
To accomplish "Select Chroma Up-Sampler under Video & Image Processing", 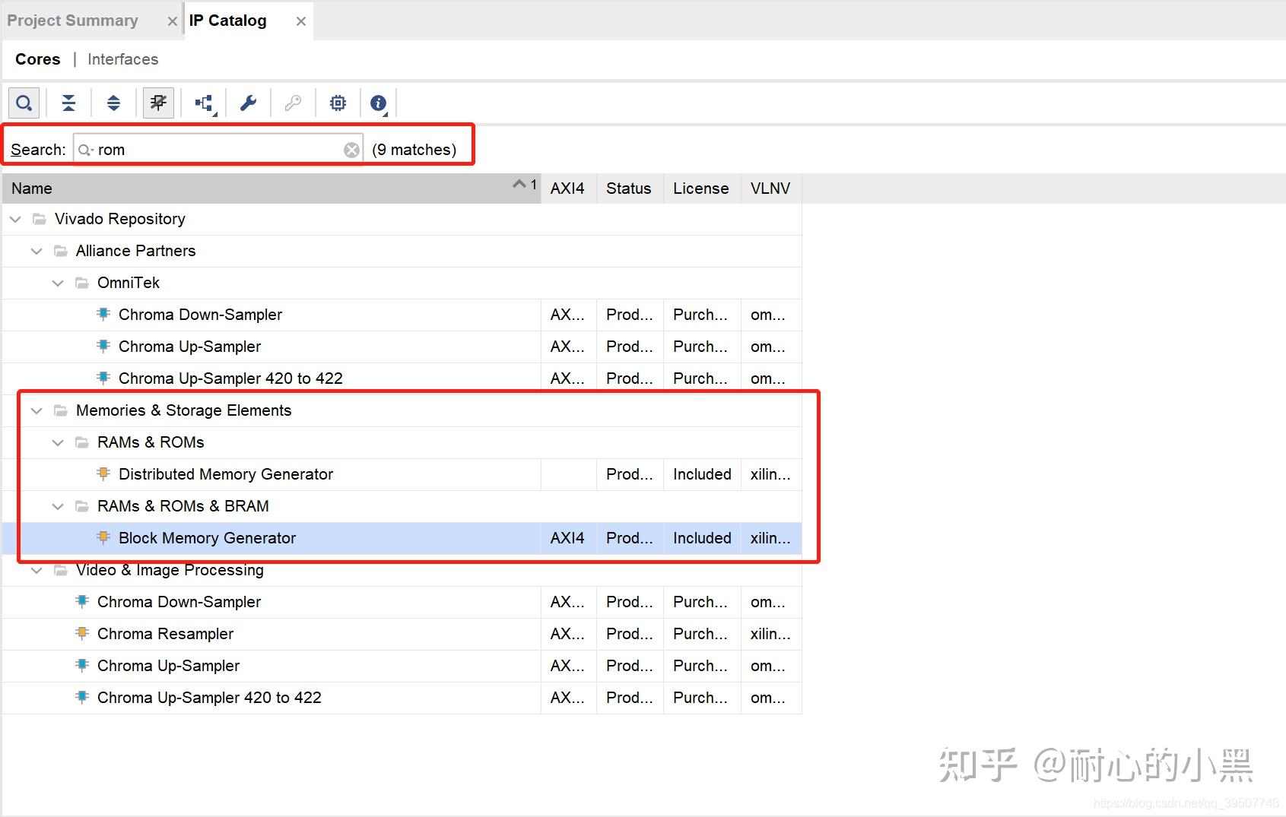I will 168,666.
